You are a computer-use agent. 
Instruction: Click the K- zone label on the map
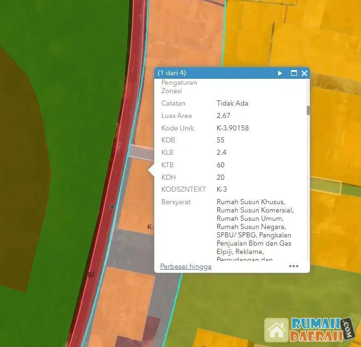151,227
